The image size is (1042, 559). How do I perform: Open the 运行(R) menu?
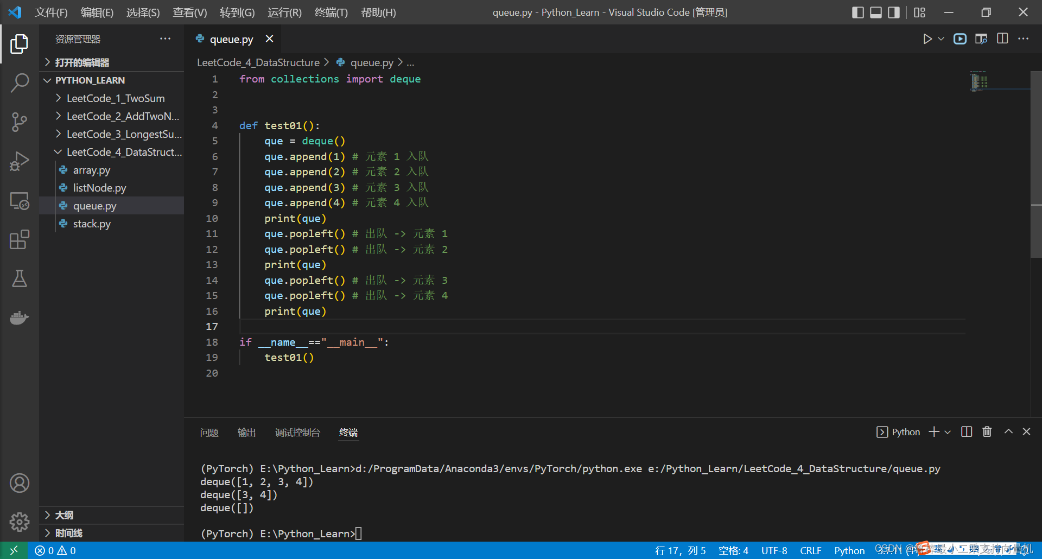(284, 12)
